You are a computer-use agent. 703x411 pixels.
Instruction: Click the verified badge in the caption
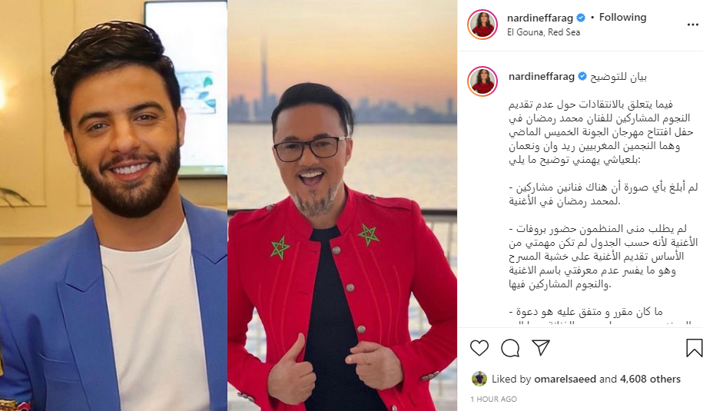click(x=582, y=77)
